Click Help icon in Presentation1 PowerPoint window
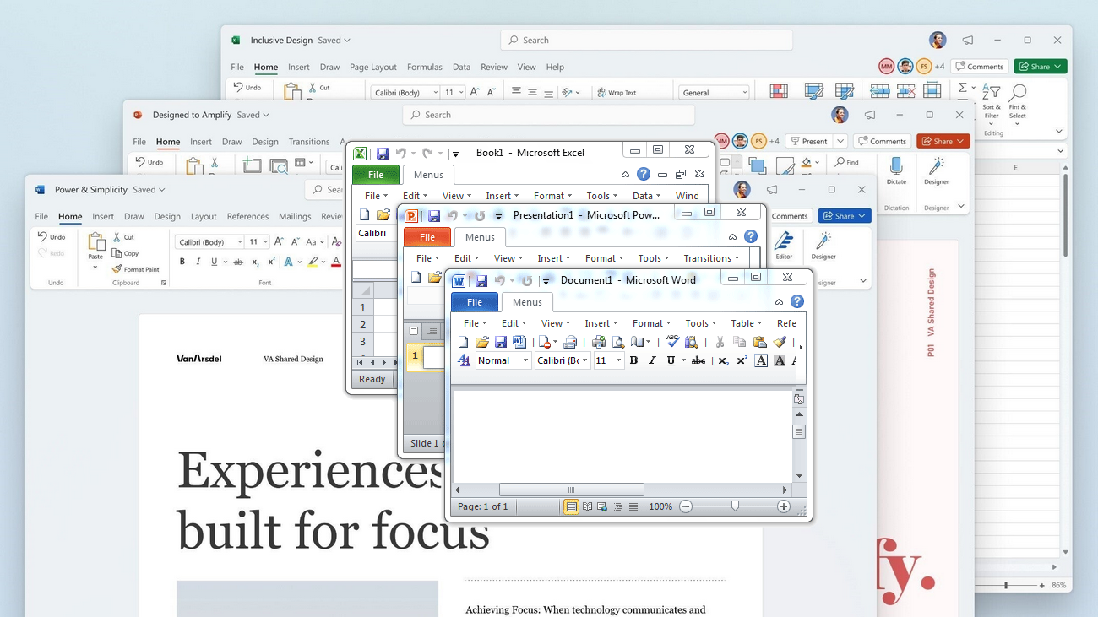The width and height of the screenshot is (1098, 617). [751, 237]
